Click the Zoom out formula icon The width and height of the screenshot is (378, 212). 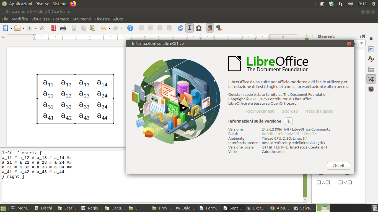(151, 28)
